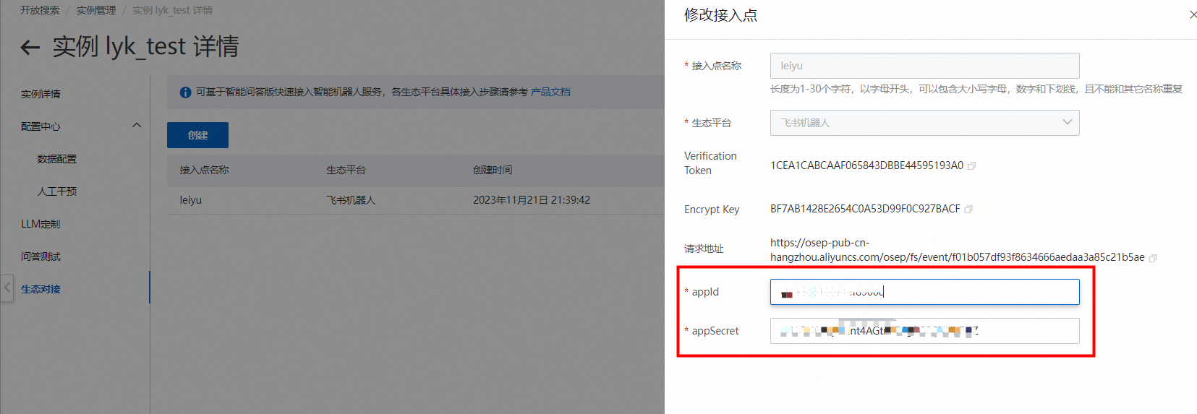Go to 开放搜索 breadcrumb

[40, 10]
